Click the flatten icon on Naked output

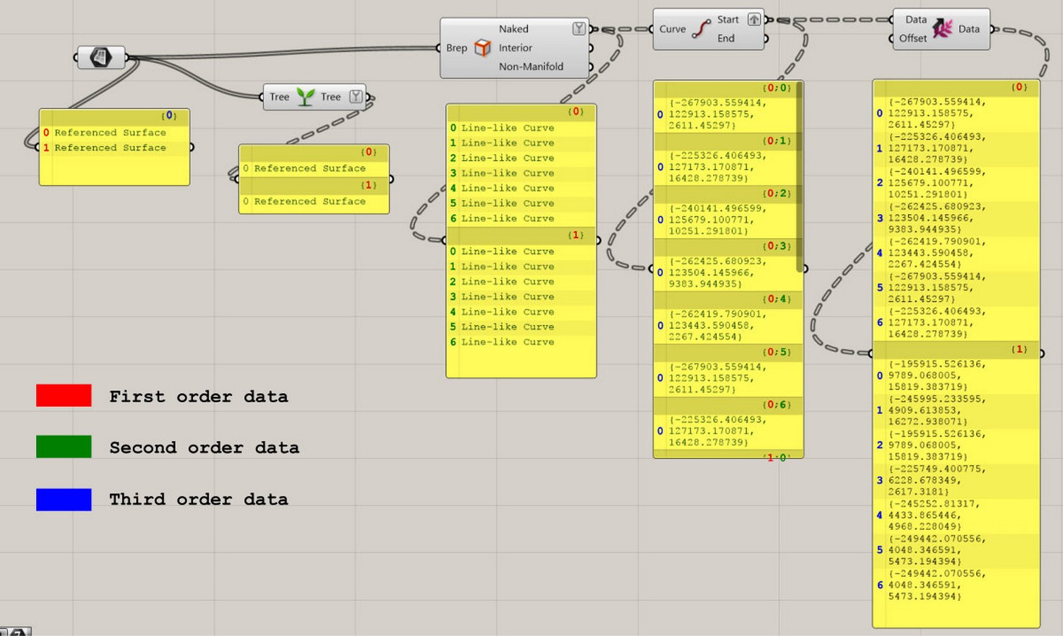pyautogui.click(x=579, y=28)
